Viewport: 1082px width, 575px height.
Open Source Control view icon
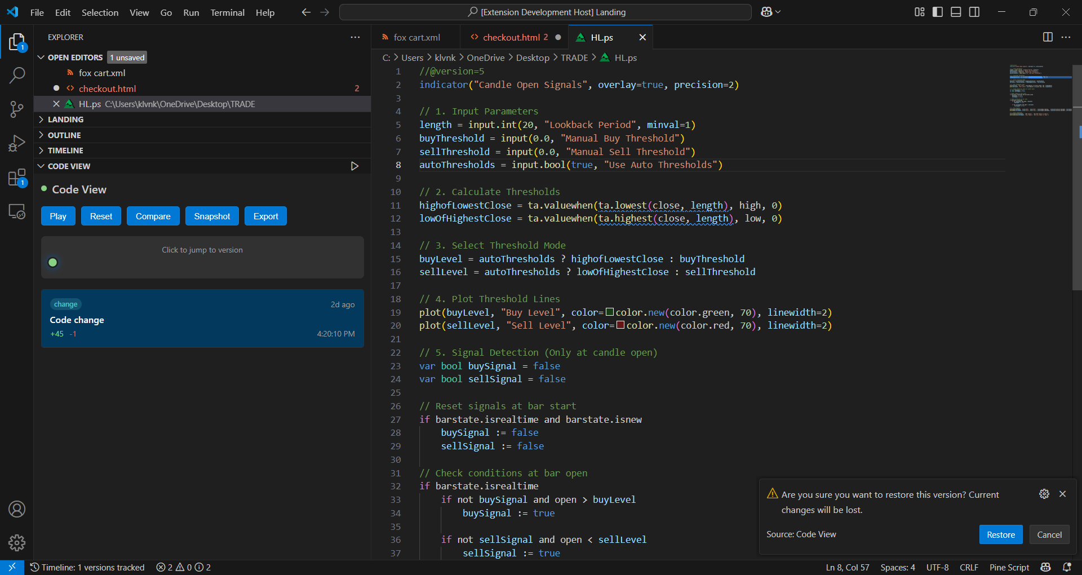click(x=17, y=109)
